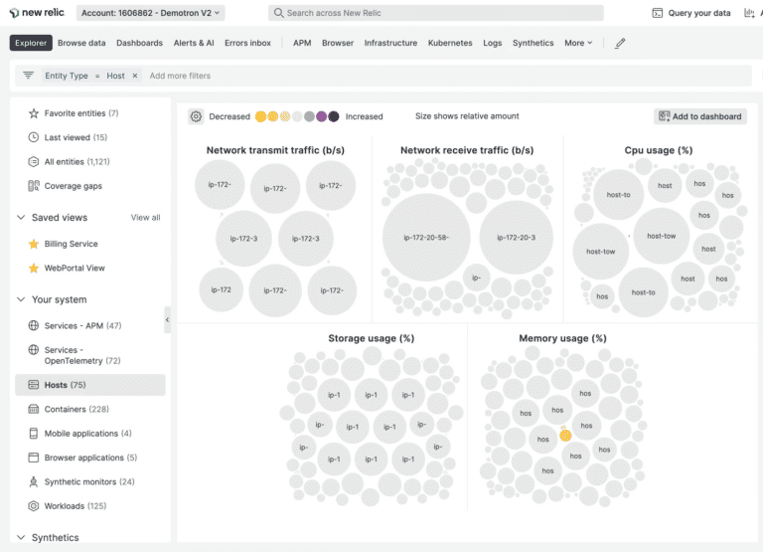
Task: Remove the Entity Type = Host filter
Action: coord(135,76)
